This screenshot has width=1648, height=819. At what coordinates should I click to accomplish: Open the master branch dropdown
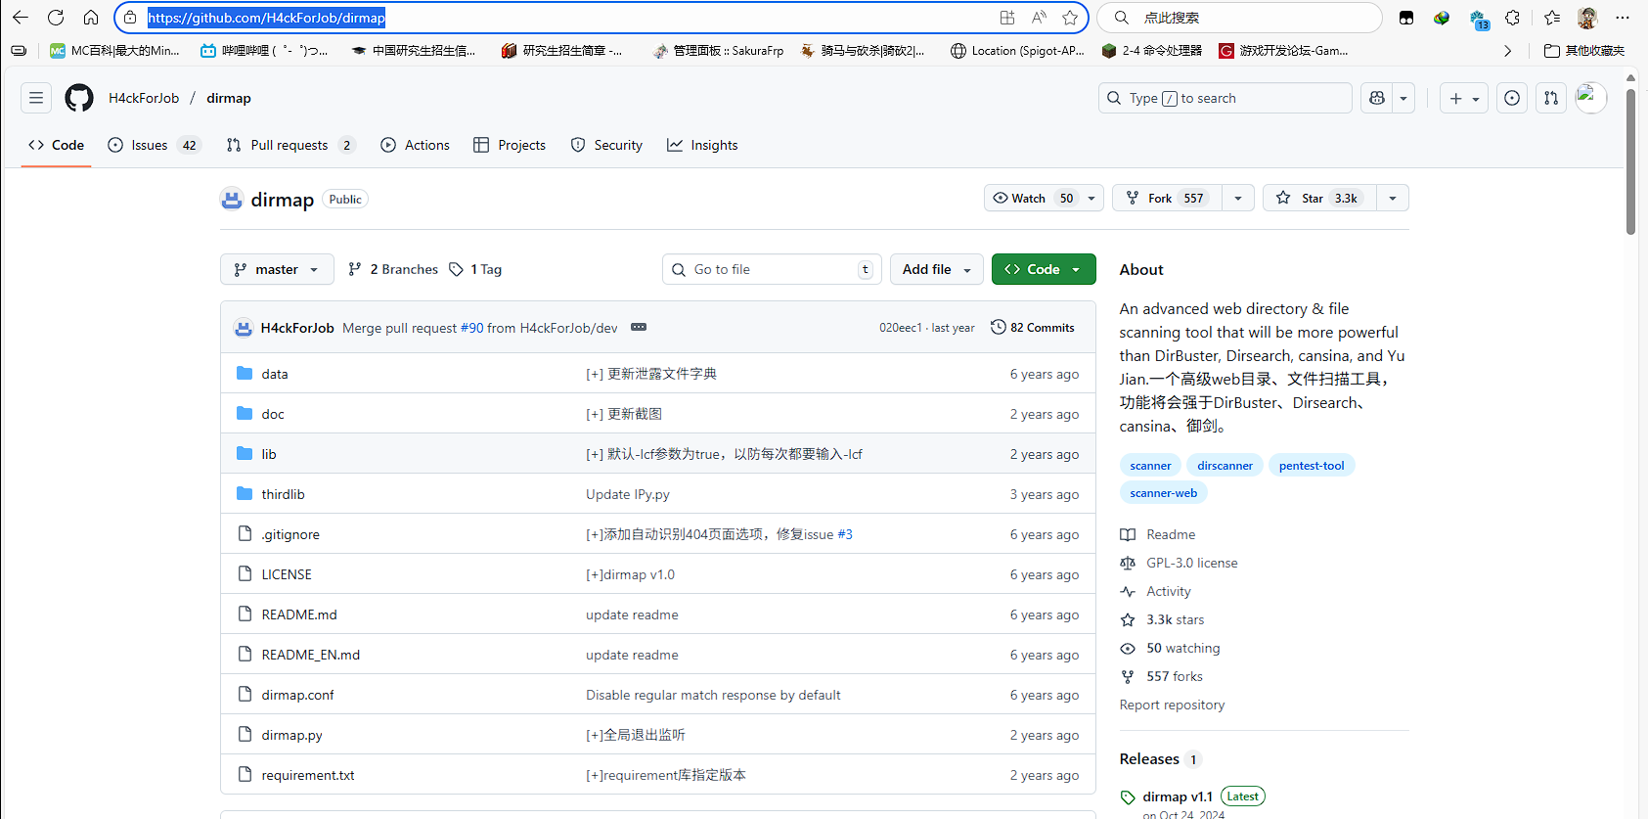coord(277,269)
